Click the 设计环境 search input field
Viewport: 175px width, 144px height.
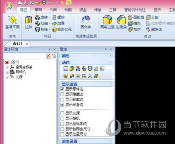[25, 56]
